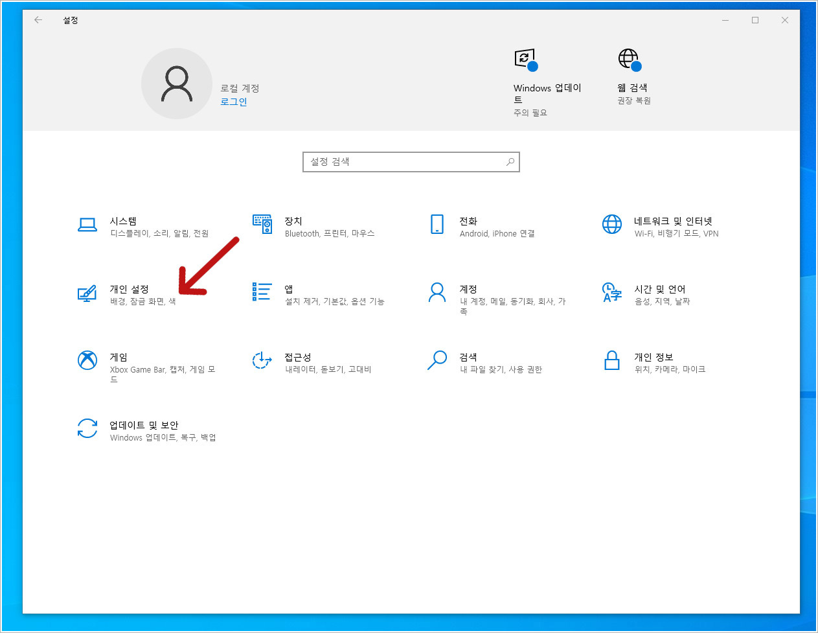Click 'Windows 업데이트, 복구, 백업' description
This screenshot has height=633, width=818.
click(x=163, y=437)
